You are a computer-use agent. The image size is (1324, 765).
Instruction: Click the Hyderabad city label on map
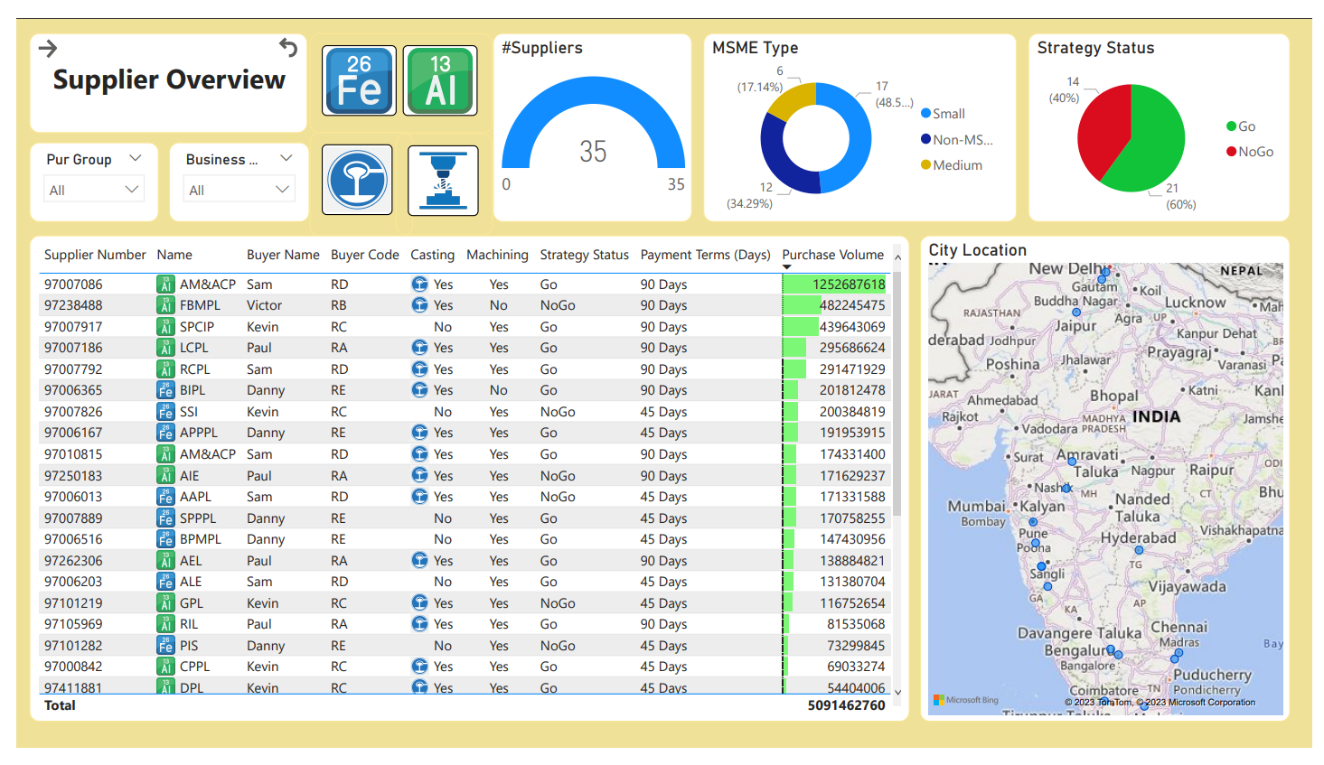pos(1138,537)
